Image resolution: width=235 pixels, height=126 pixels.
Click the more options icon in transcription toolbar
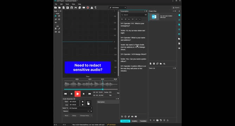tap(140, 19)
